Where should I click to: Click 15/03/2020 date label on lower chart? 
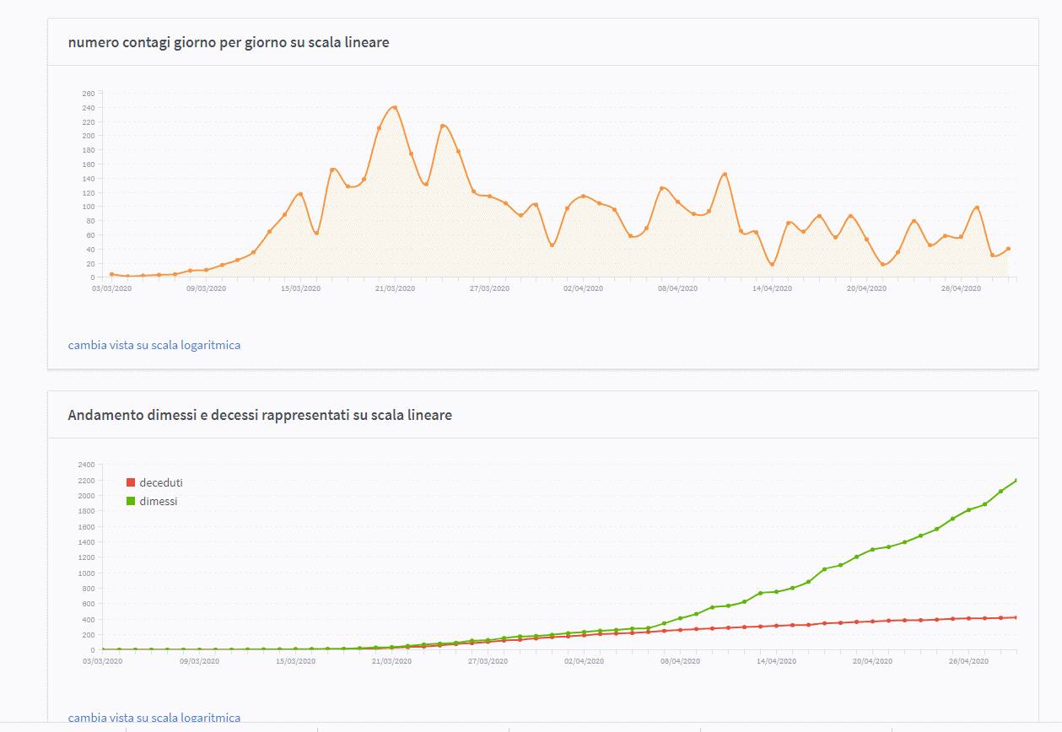pyautogui.click(x=295, y=661)
